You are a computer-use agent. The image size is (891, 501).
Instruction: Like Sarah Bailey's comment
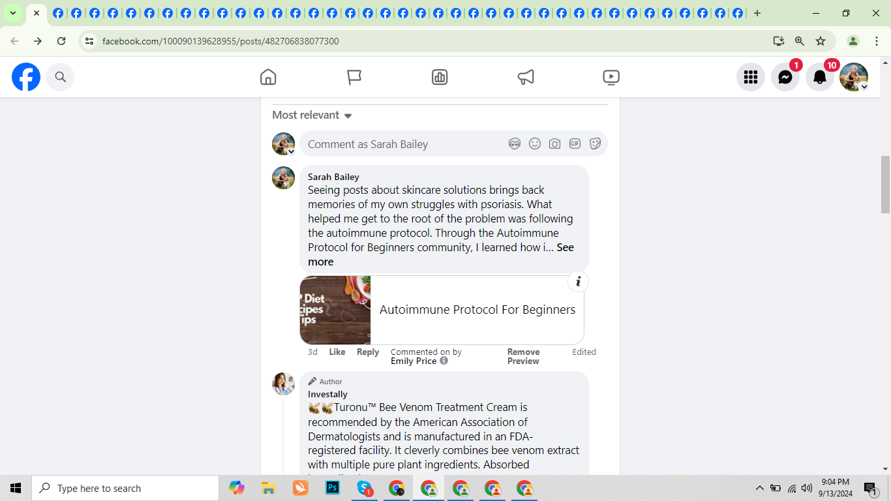click(x=337, y=352)
